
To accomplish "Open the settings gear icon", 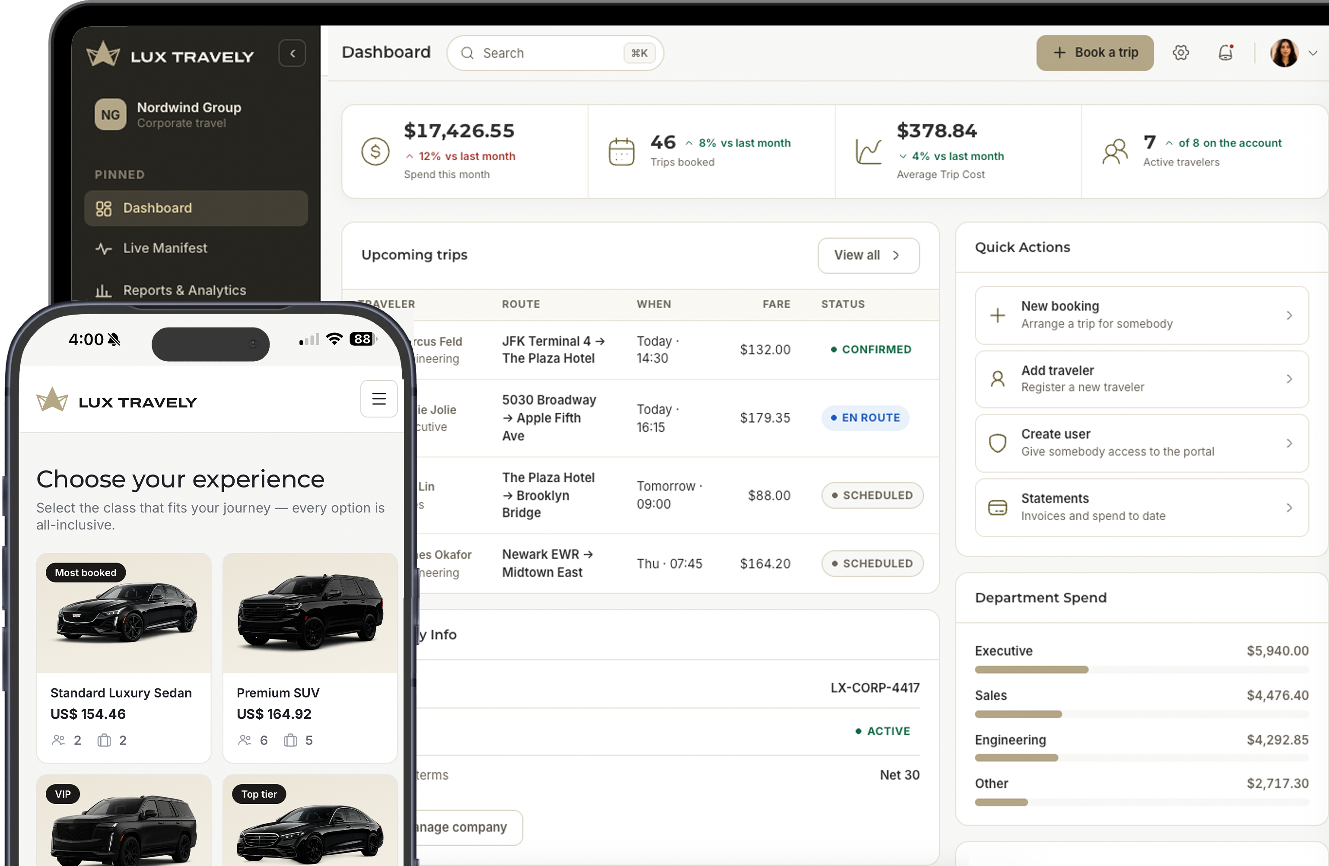I will (1180, 53).
